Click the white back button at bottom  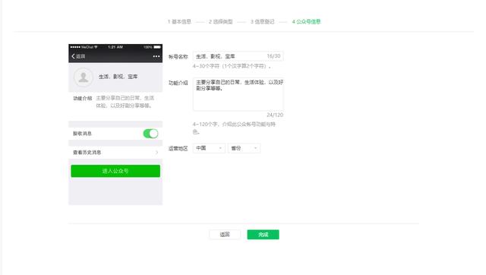tap(225, 235)
